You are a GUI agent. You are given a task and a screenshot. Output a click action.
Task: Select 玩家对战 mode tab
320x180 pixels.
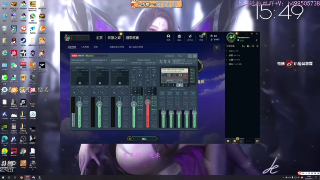pyautogui.click(x=72, y=47)
